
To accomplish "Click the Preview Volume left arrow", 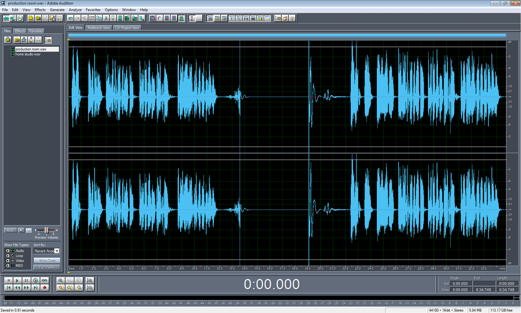I will click(x=35, y=230).
